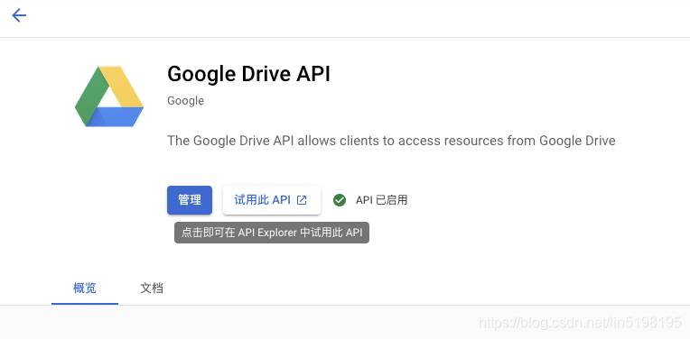Switch to the 概览 tab

[x=85, y=289]
